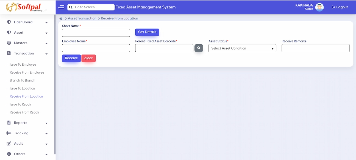Expand the Masters menu arrow
This screenshot has height=160, width=356.
pyautogui.click(x=46, y=43)
